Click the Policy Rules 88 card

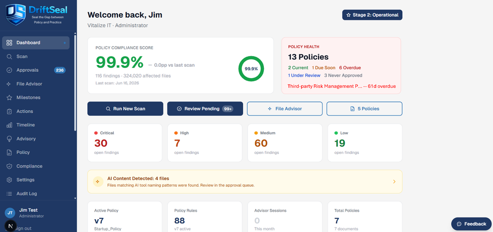click(205, 217)
